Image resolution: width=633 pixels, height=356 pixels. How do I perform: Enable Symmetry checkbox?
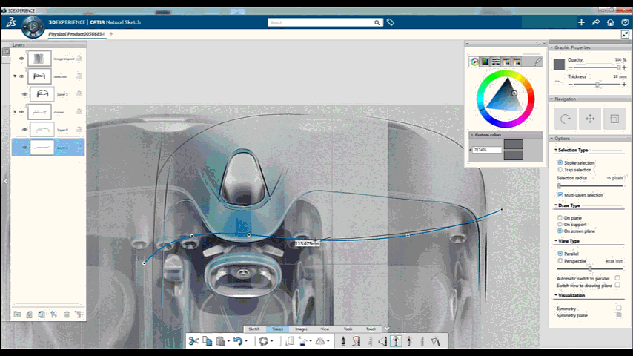(619, 308)
